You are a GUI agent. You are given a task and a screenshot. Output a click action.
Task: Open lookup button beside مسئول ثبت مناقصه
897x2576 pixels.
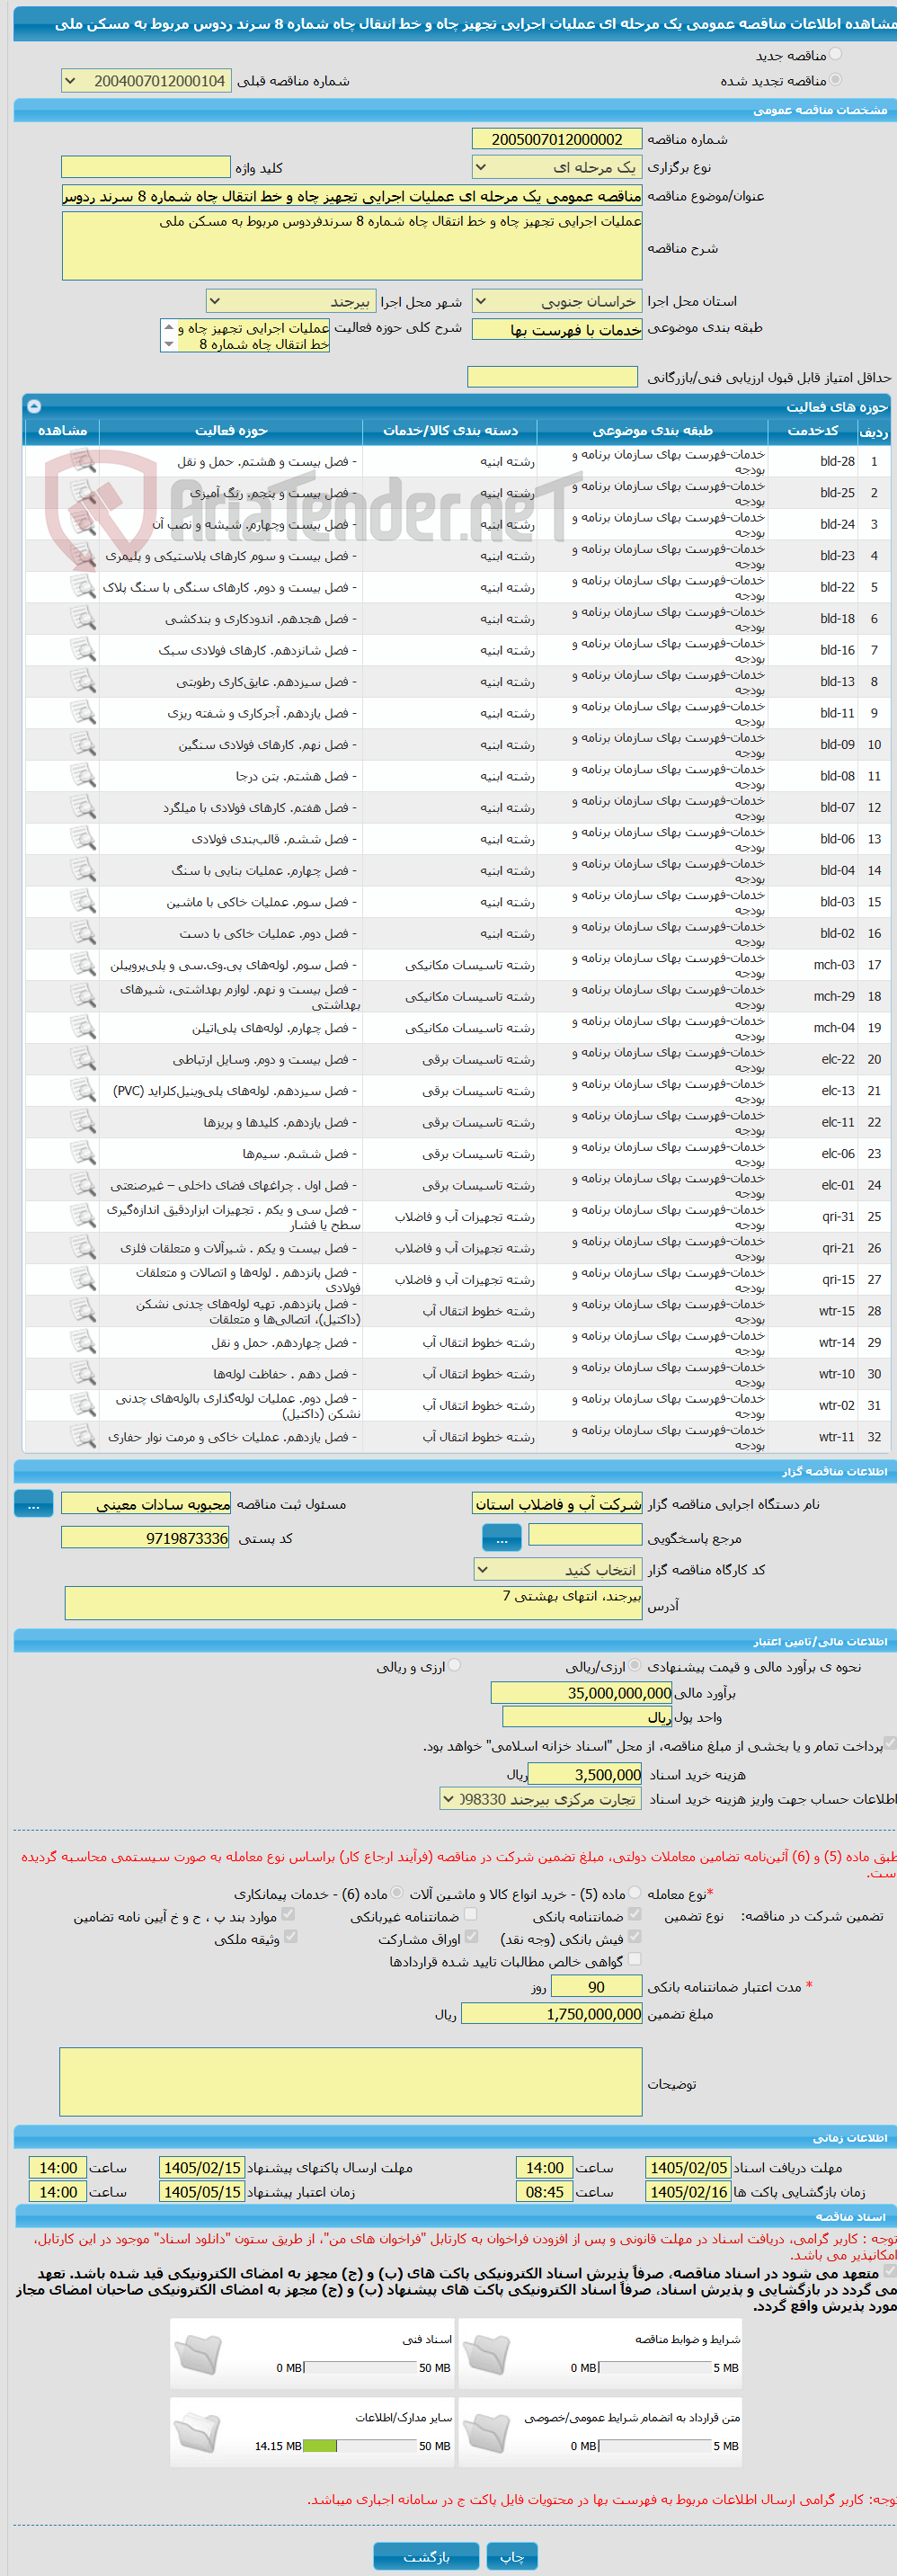tap(33, 1504)
